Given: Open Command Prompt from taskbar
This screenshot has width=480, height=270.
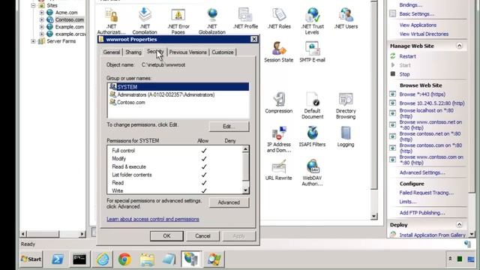Looking at the screenshot, I should pos(79,259).
